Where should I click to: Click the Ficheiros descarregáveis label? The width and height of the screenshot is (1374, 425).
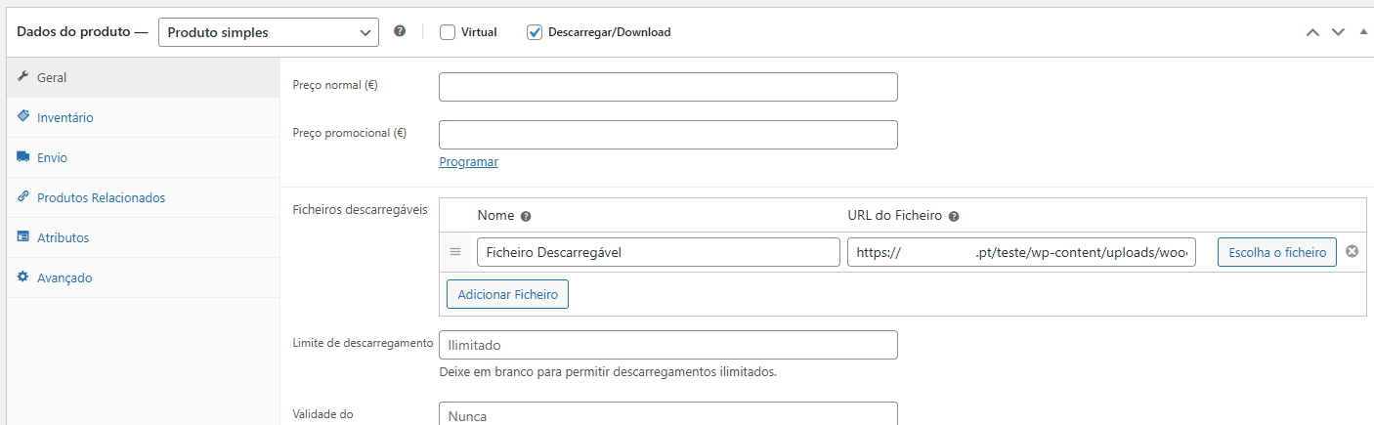[361, 211]
